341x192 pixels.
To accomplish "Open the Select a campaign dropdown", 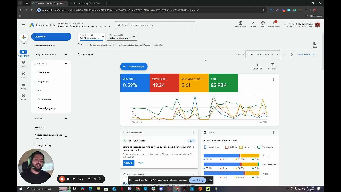I will 122,37.
